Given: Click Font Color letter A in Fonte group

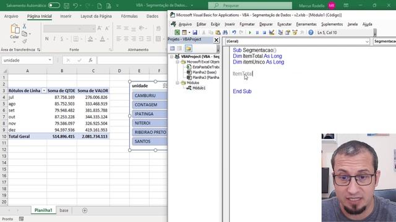Looking at the screenshot, I should click(x=102, y=39).
